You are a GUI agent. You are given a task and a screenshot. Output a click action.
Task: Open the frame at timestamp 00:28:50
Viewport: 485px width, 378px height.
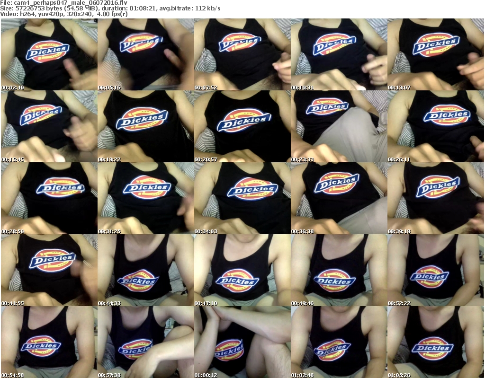pyautogui.click(x=49, y=198)
